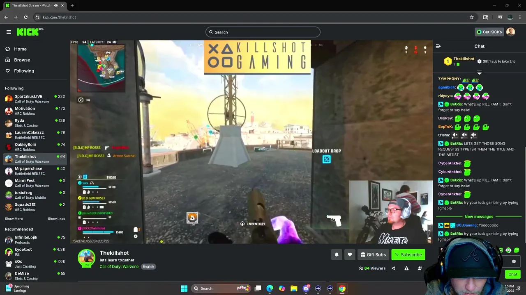526x295 pixels.
Task: Jump to New messages in chat
Action: tap(479, 217)
